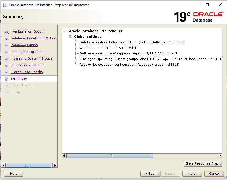The width and height of the screenshot is (227, 180).
Task: Go to Root script execution step
Action: tap(28, 65)
